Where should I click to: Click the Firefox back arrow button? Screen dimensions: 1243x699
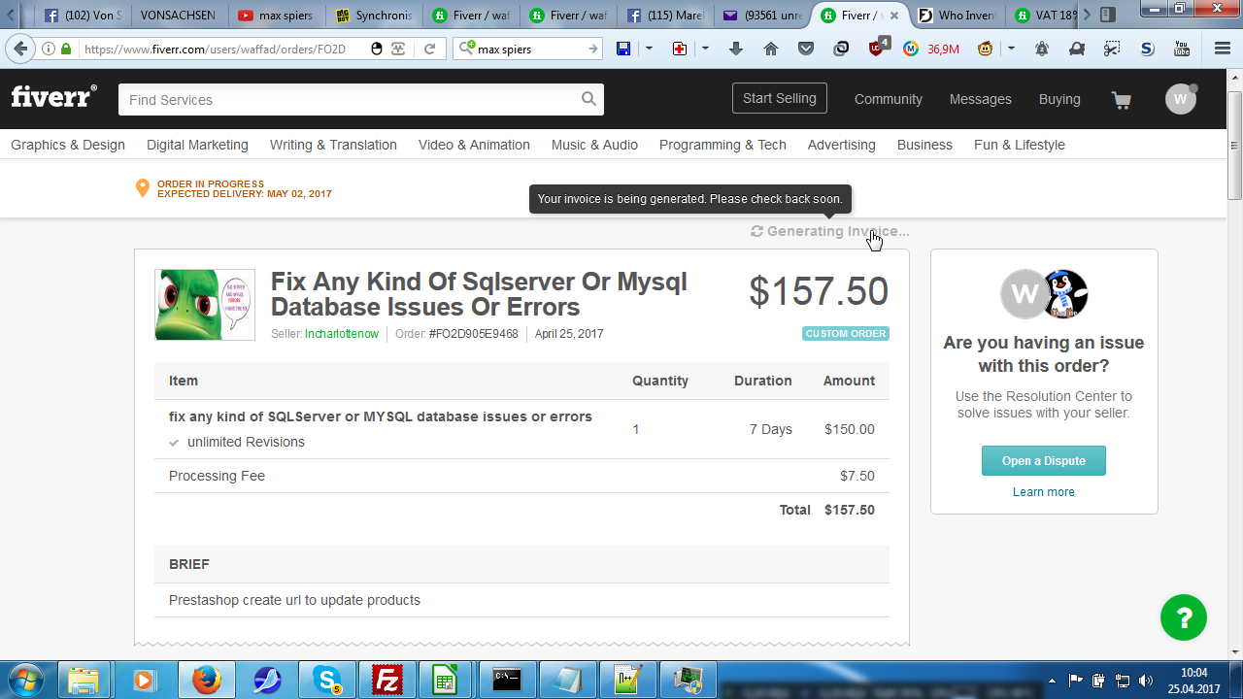coord(20,49)
